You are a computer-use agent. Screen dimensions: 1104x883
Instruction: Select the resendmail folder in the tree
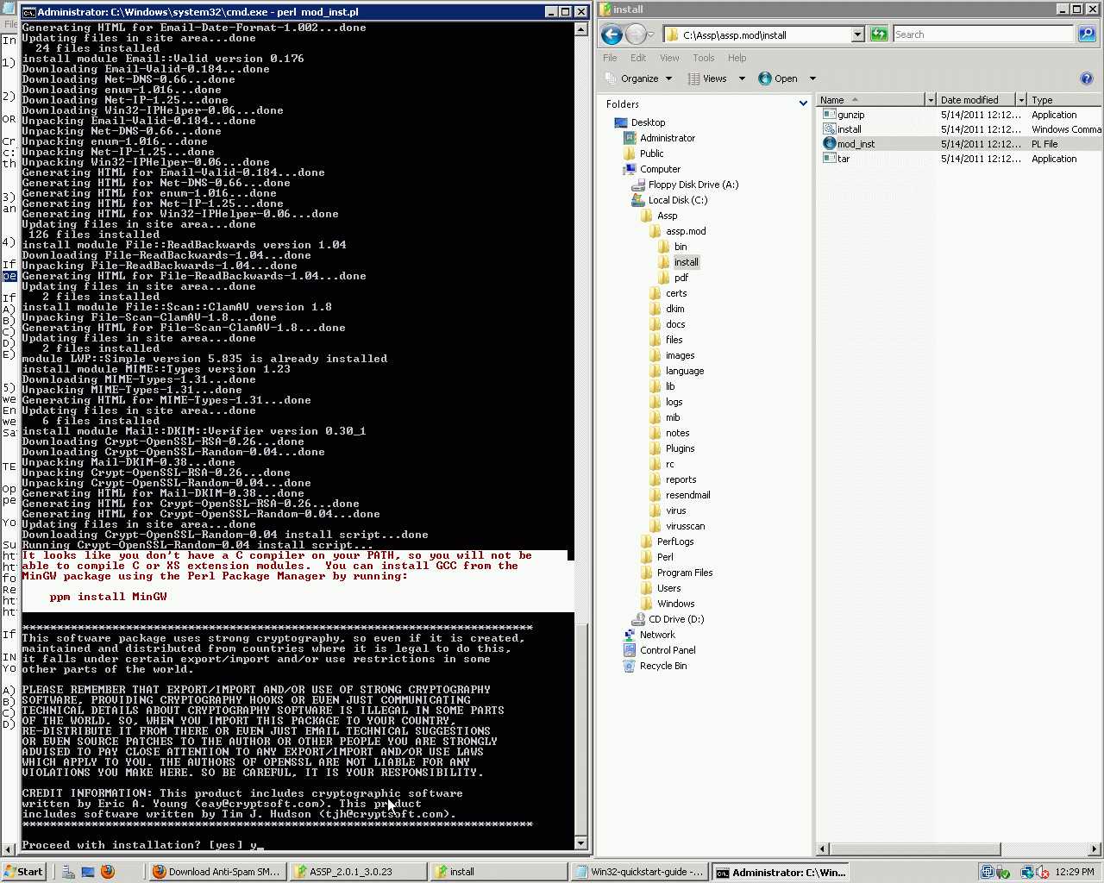(680, 495)
